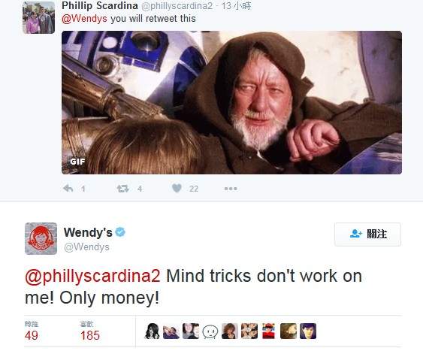Click the @Wendys handle under Wendy's name
Viewport: 423px width, 354px height.
tap(86, 247)
